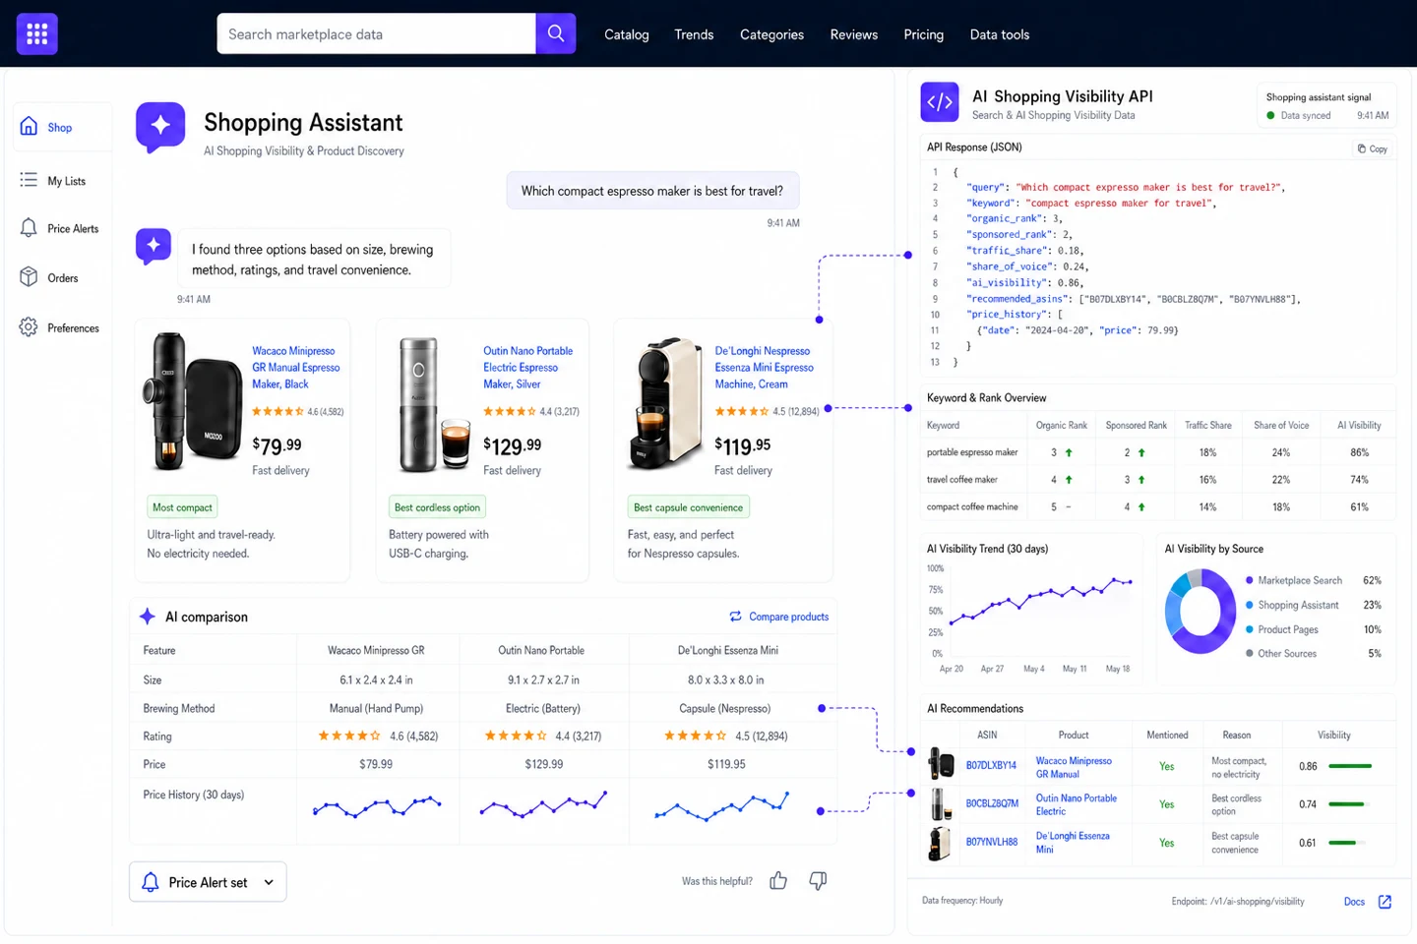Click the assistant avatar beside the reply
Screen dimensions: 1417x944
(x=154, y=247)
